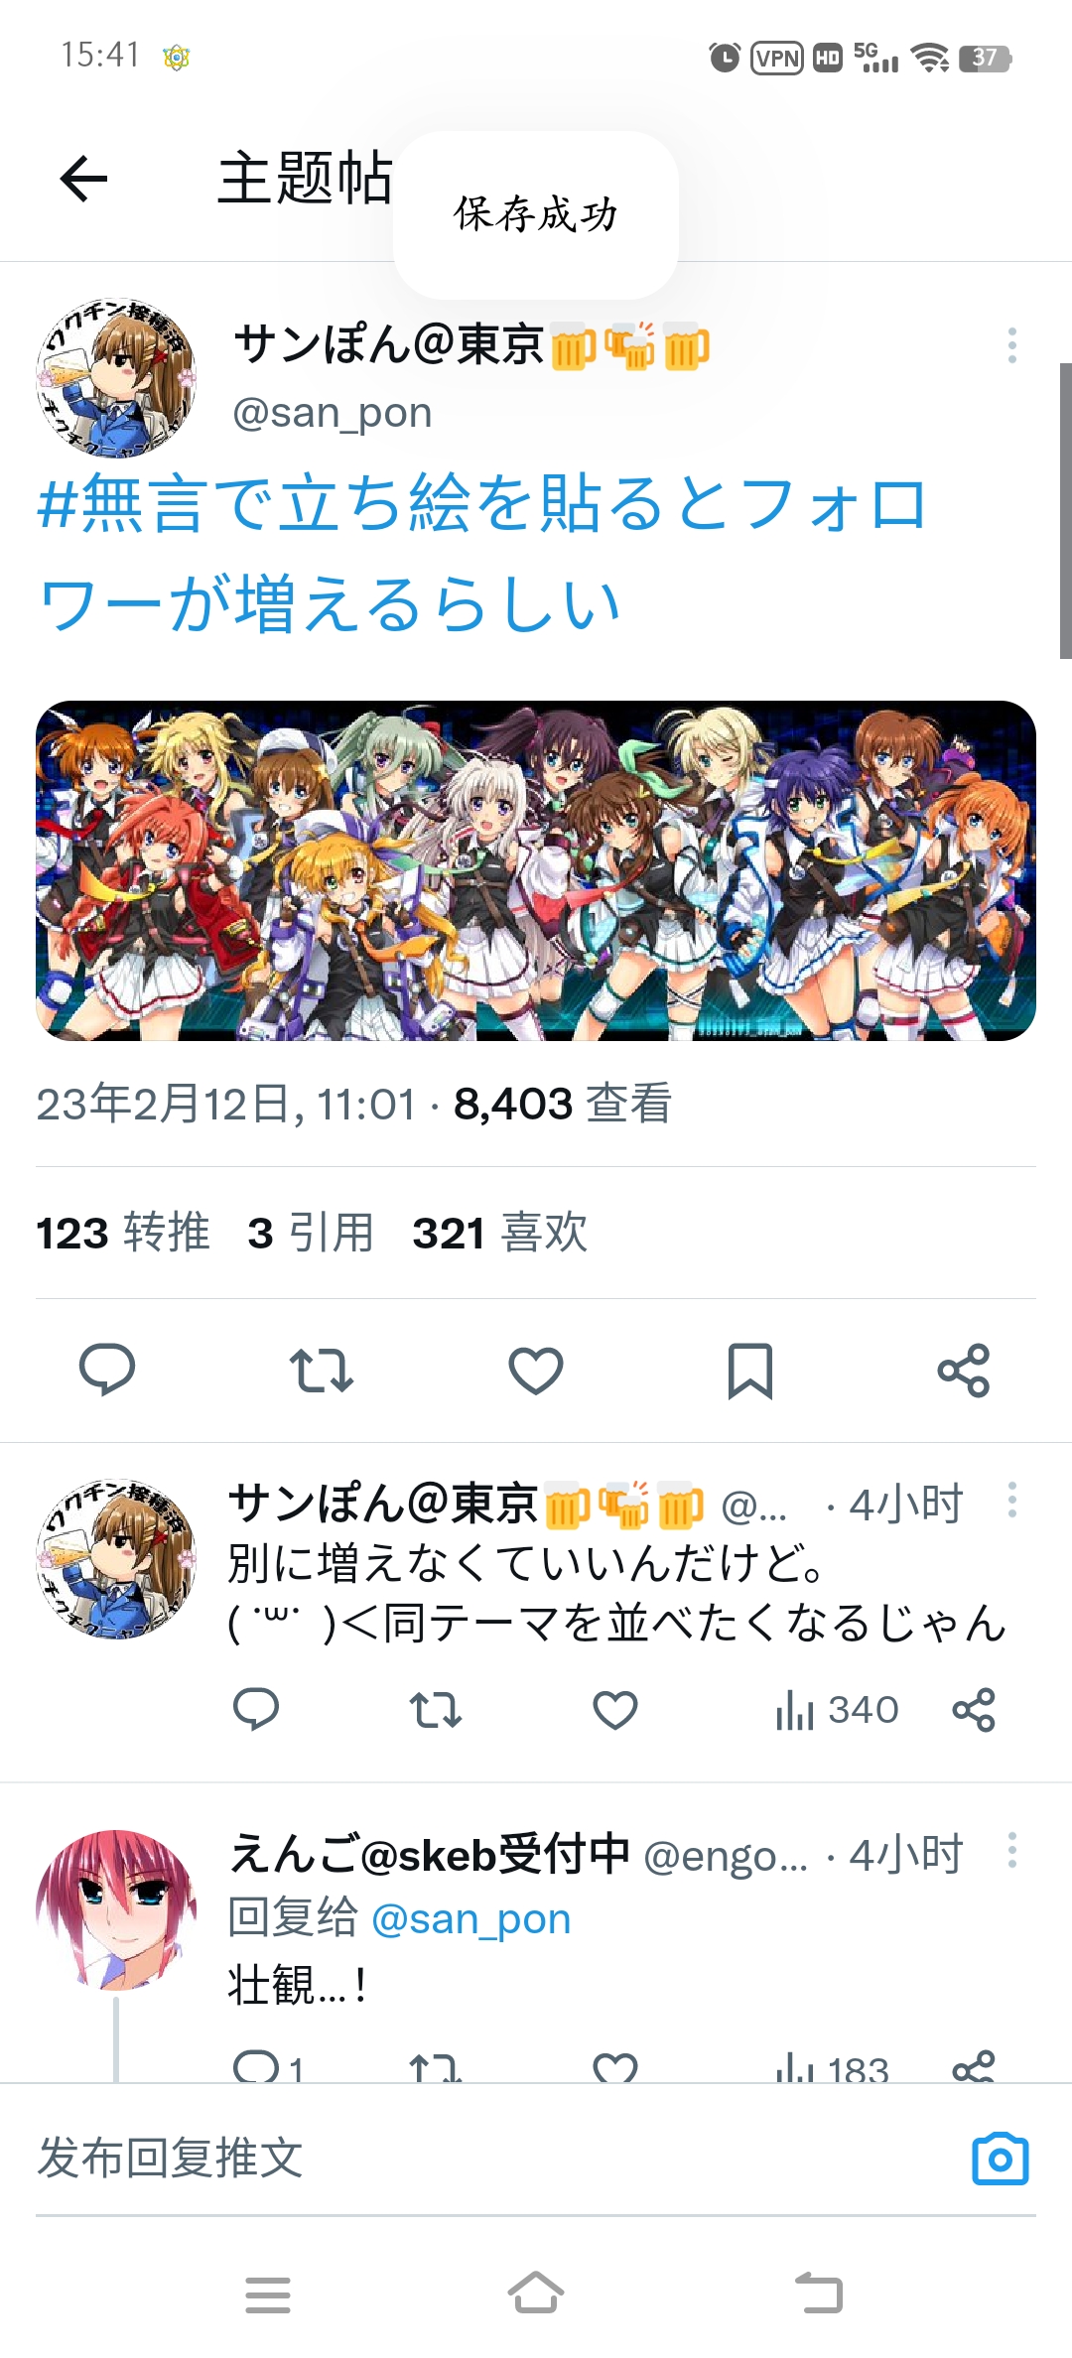Open the blue @san_pon mention link

tap(470, 1919)
